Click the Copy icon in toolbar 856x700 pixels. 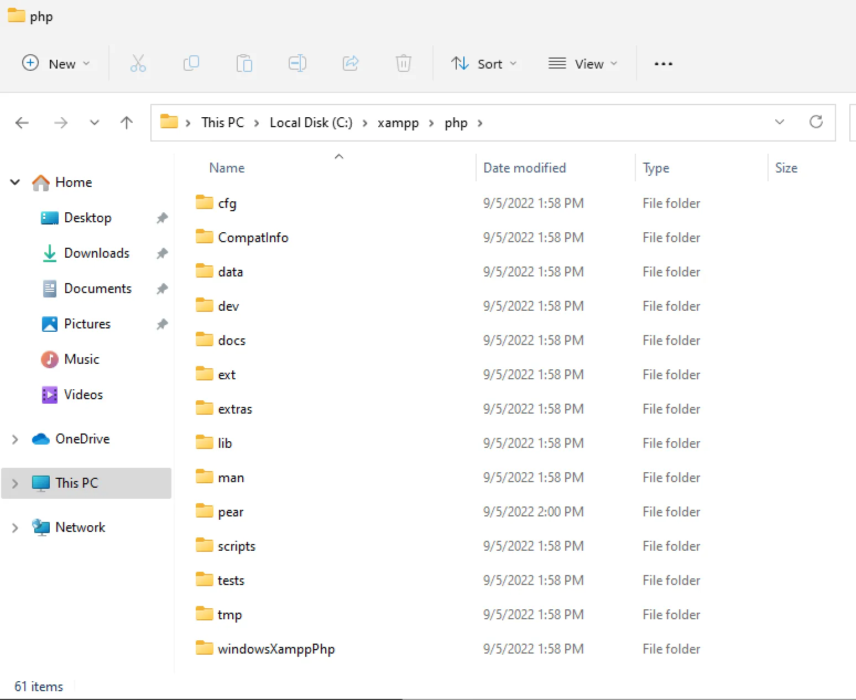click(x=191, y=64)
